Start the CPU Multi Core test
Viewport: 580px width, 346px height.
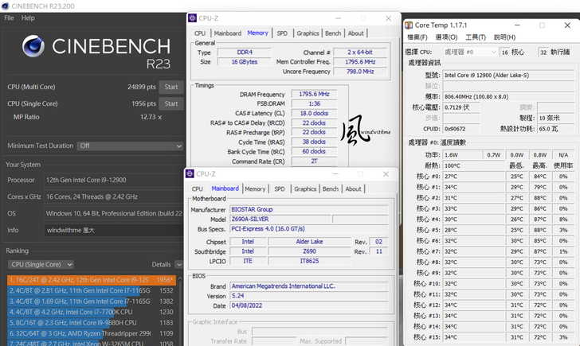(x=170, y=87)
